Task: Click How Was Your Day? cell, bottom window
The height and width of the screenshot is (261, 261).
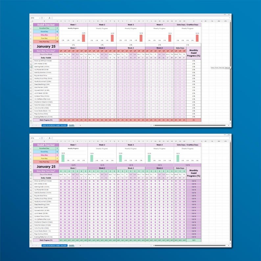Action: point(46,171)
